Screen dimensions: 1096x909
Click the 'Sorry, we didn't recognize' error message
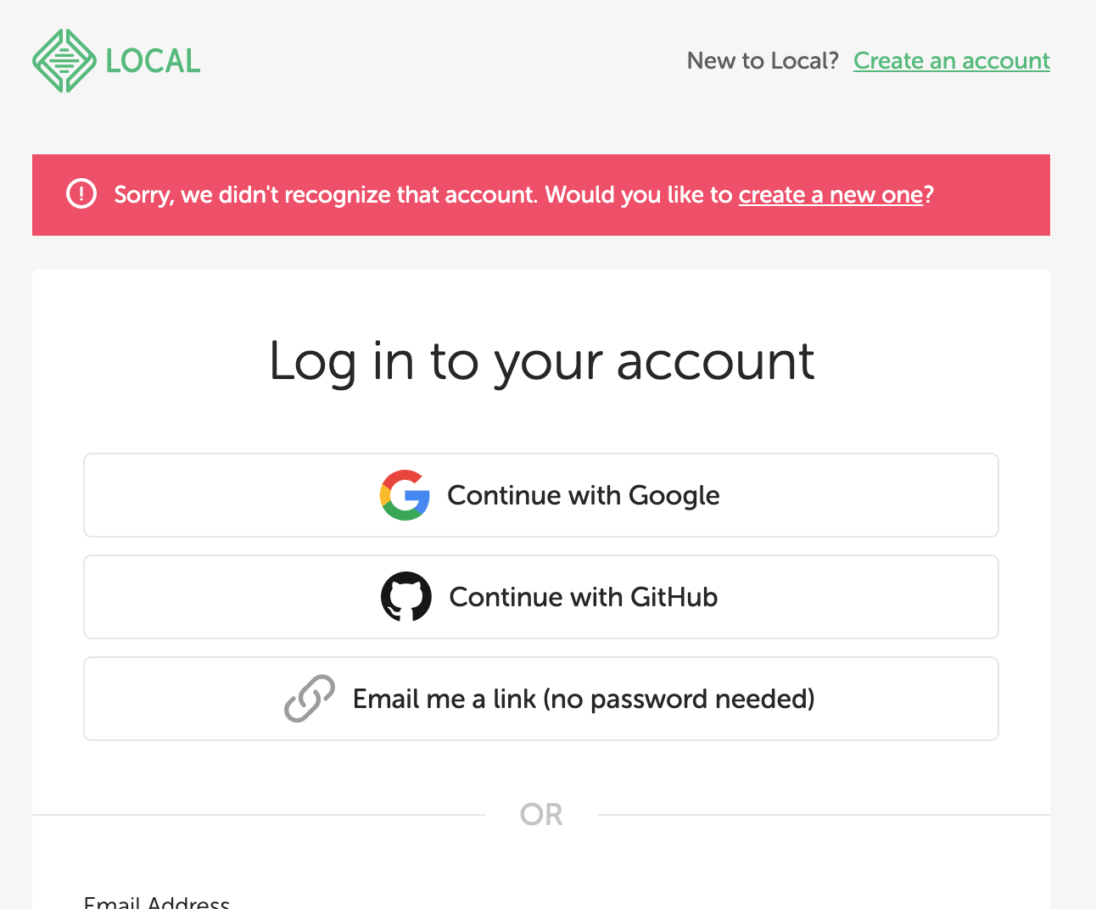coord(424,195)
